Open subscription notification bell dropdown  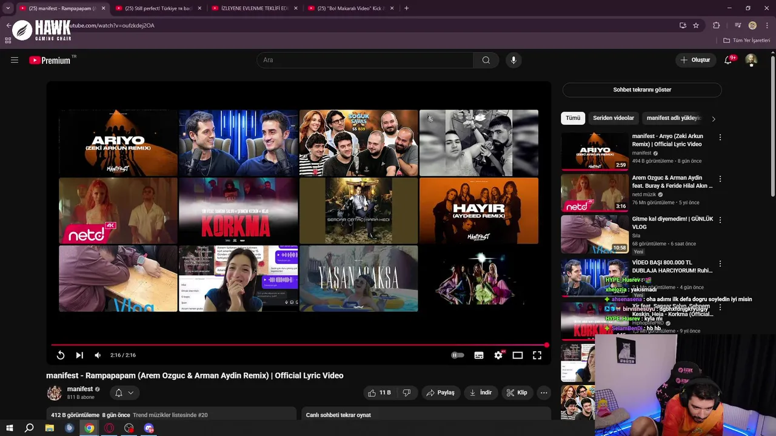click(x=124, y=393)
